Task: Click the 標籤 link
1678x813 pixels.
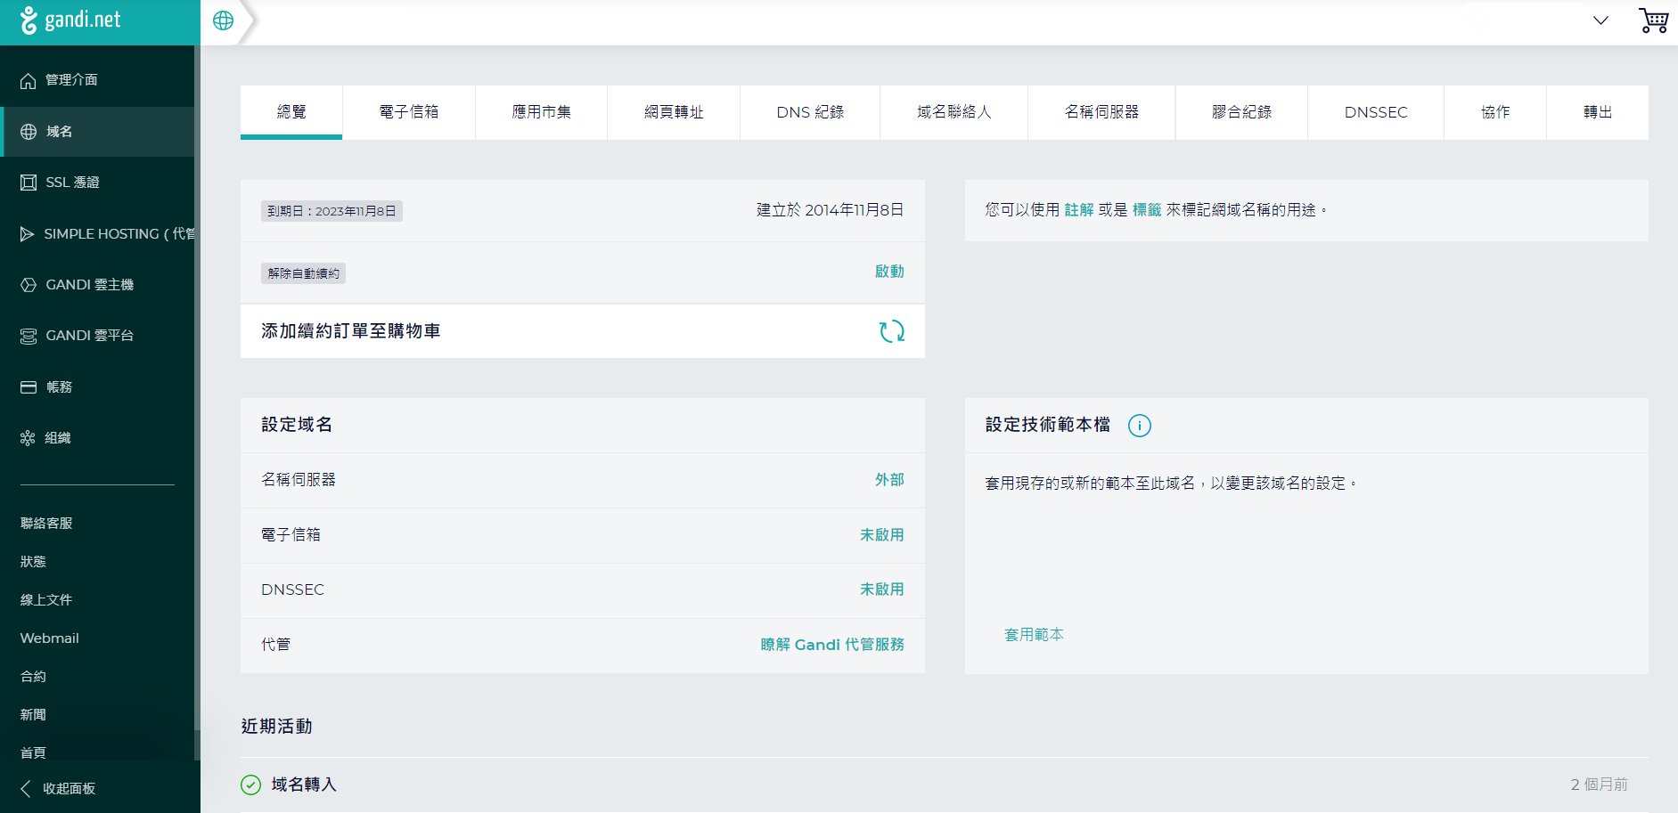Action: [x=1147, y=210]
